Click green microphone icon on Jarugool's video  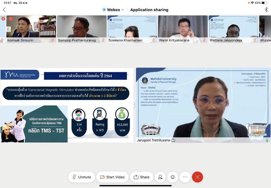pos(267,140)
